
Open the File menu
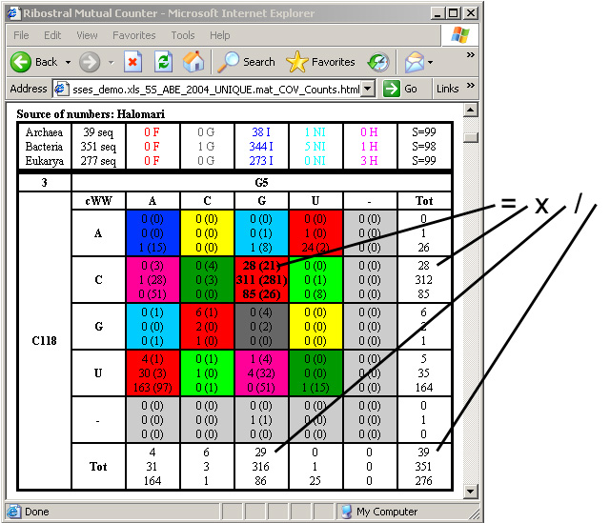tap(21, 35)
